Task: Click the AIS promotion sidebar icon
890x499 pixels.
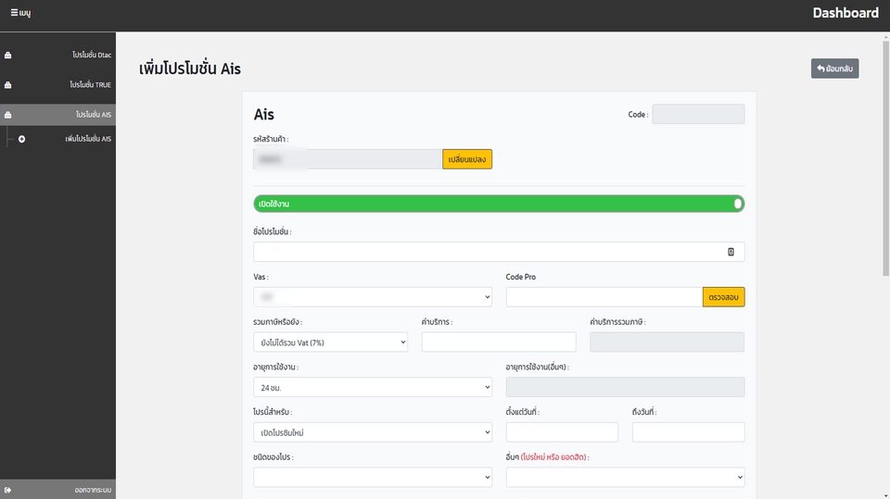Action: 8,115
